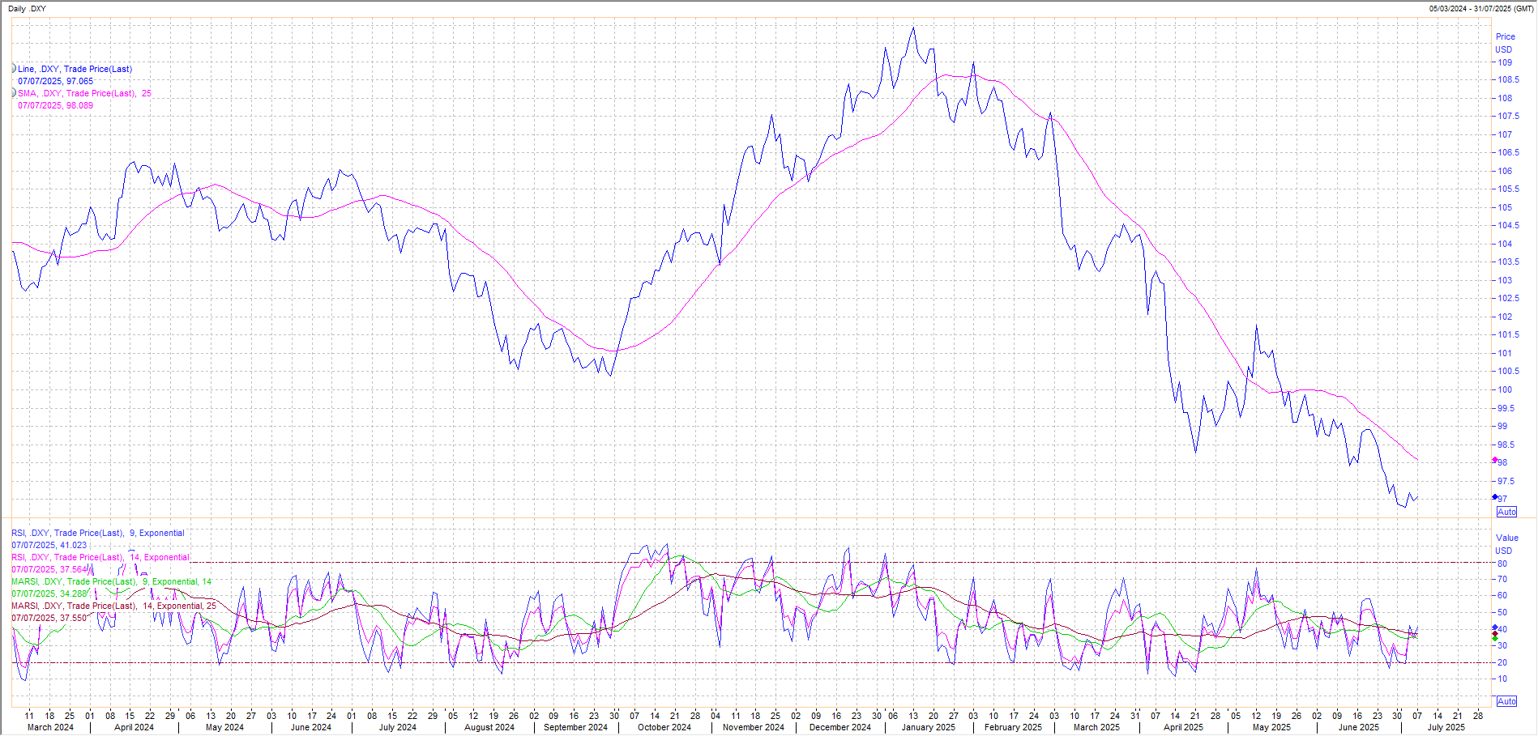Screen dimensions: 1538x736
Task: Click the 10 level on RSI axis
Action: click(x=1502, y=679)
